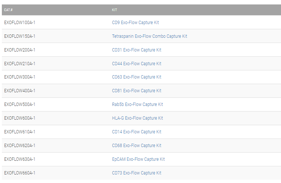Open Tetraspanin Exo-Flow Combo Capture Kit link
Screen dimensions: 281x183
pyautogui.click(x=149, y=36)
